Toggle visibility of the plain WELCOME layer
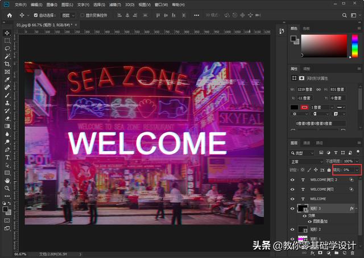Viewport: 364px width, 258px height. [292, 199]
